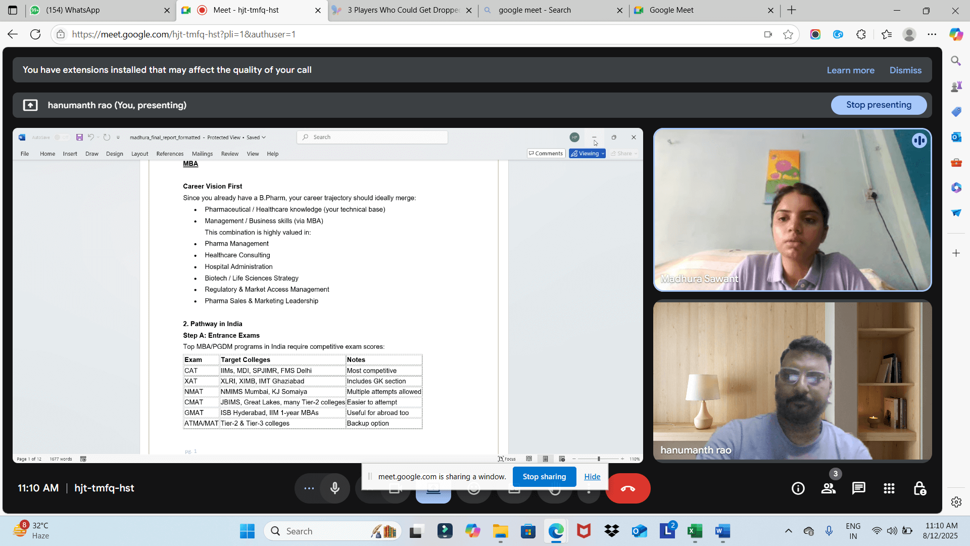Screen dimensions: 970x546
Task: Open Edge sidebar search icon
Action: tap(956, 61)
